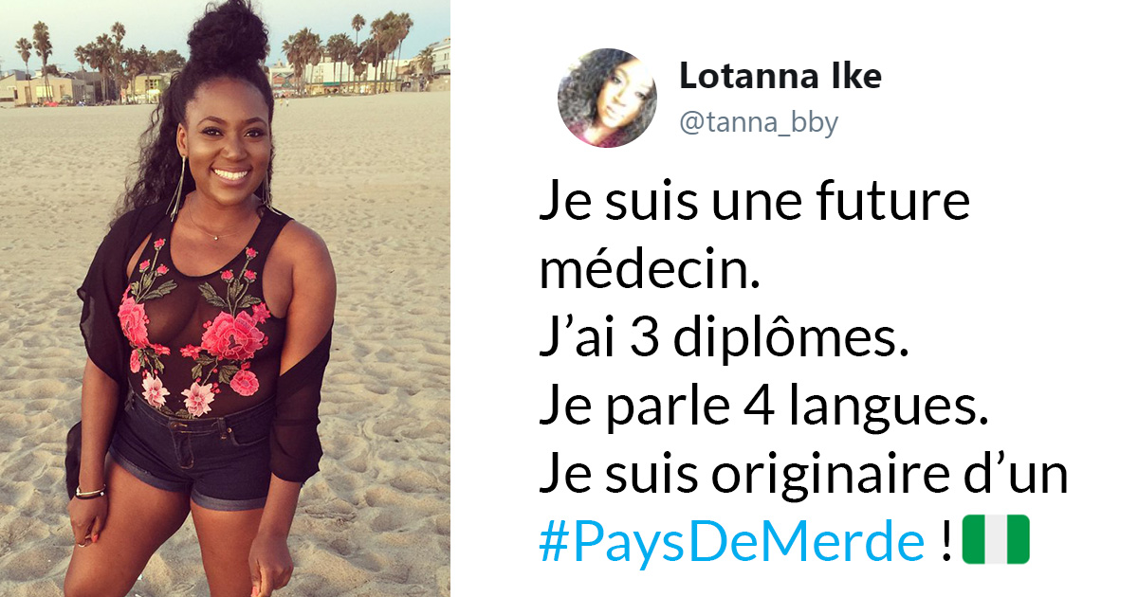Click the word "médecin." in the tweet
The width and height of the screenshot is (1138, 597).
(x=650, y=272)
